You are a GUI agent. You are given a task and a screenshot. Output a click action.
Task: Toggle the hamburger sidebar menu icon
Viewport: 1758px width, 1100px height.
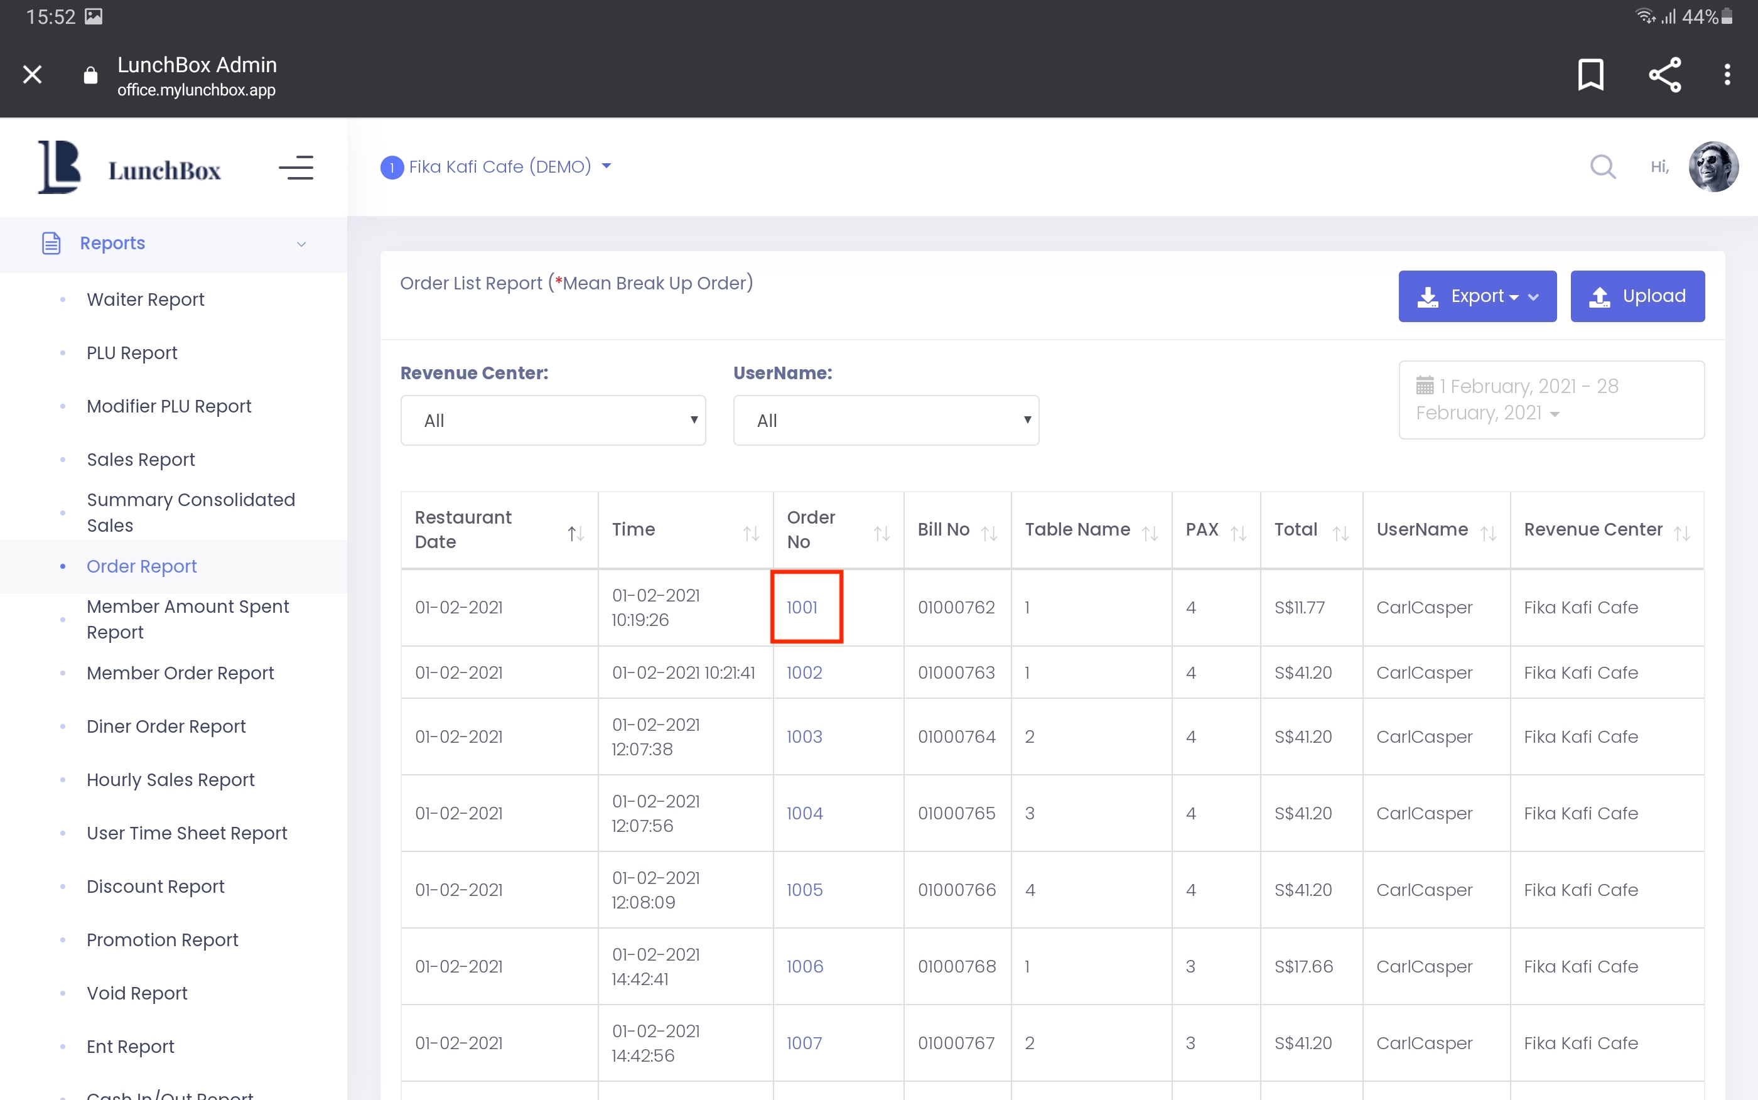296,168
